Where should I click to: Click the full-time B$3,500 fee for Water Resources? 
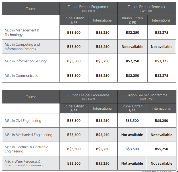pyautogui.click(x=74, y=163)
